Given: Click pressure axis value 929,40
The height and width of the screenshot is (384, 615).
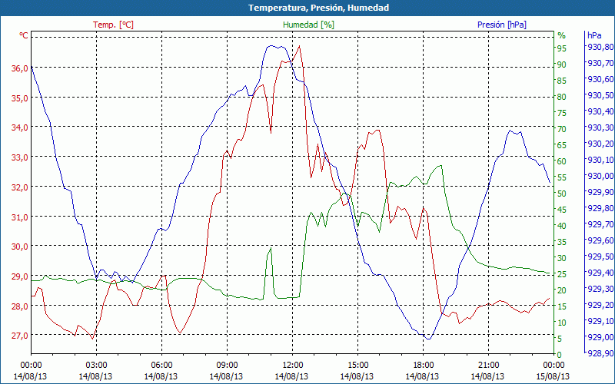Looking at the screenshot, I should pos(600,273).
